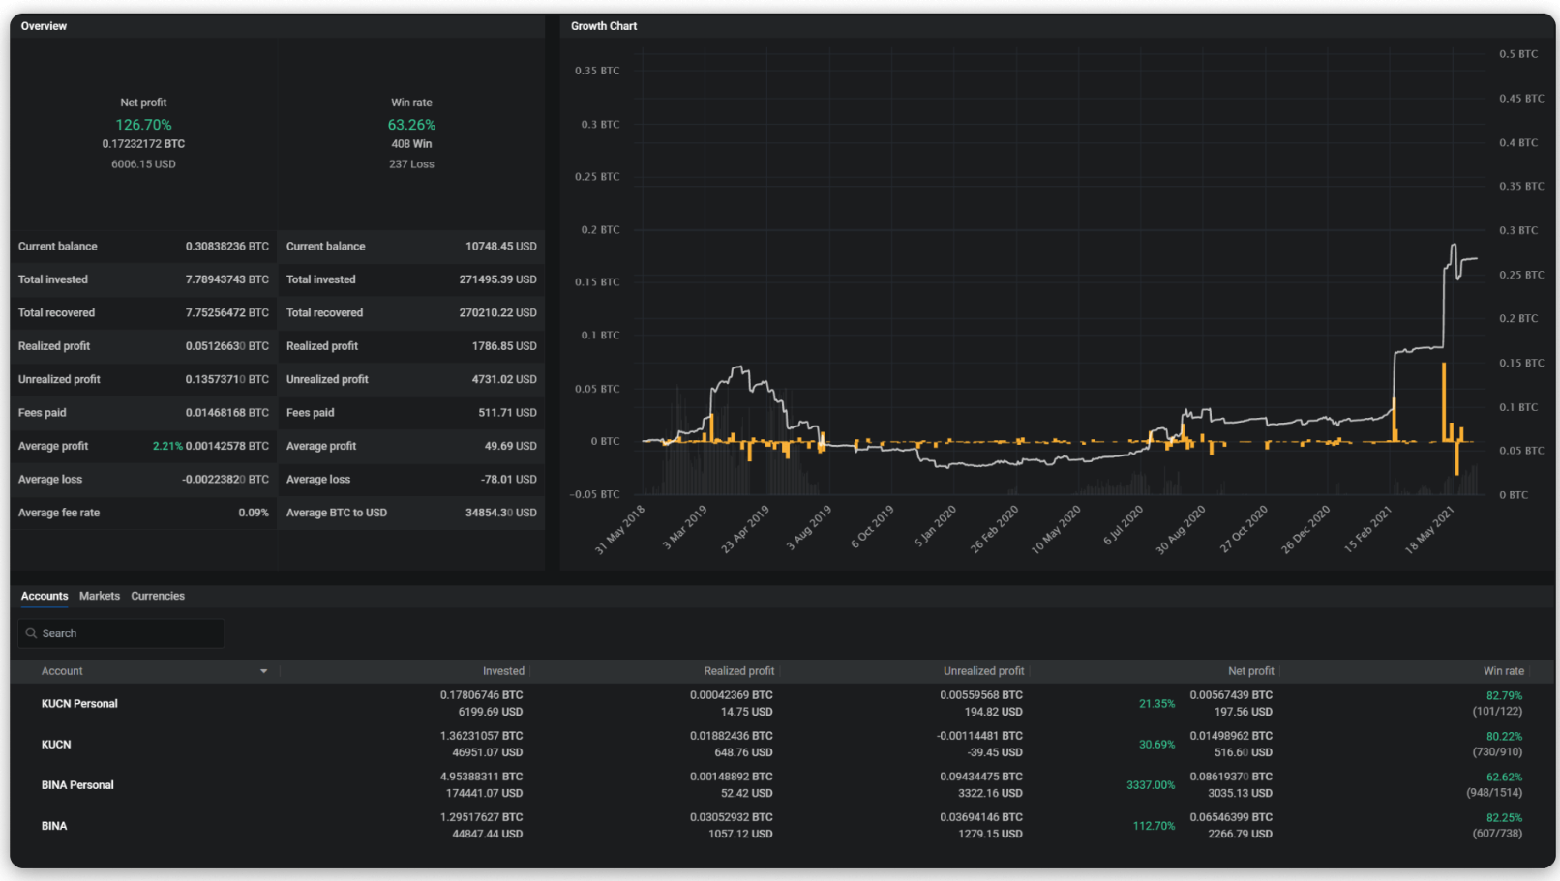Click the Win rate column header

[x=1503, y=671]
